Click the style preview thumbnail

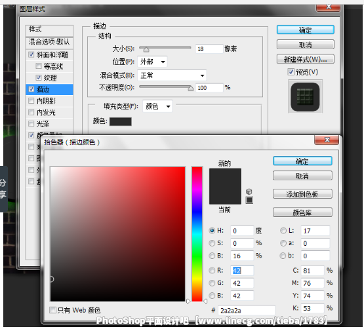(x=305, y=96)
